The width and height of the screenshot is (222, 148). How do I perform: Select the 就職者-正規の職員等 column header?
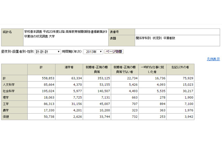[97, 69]
